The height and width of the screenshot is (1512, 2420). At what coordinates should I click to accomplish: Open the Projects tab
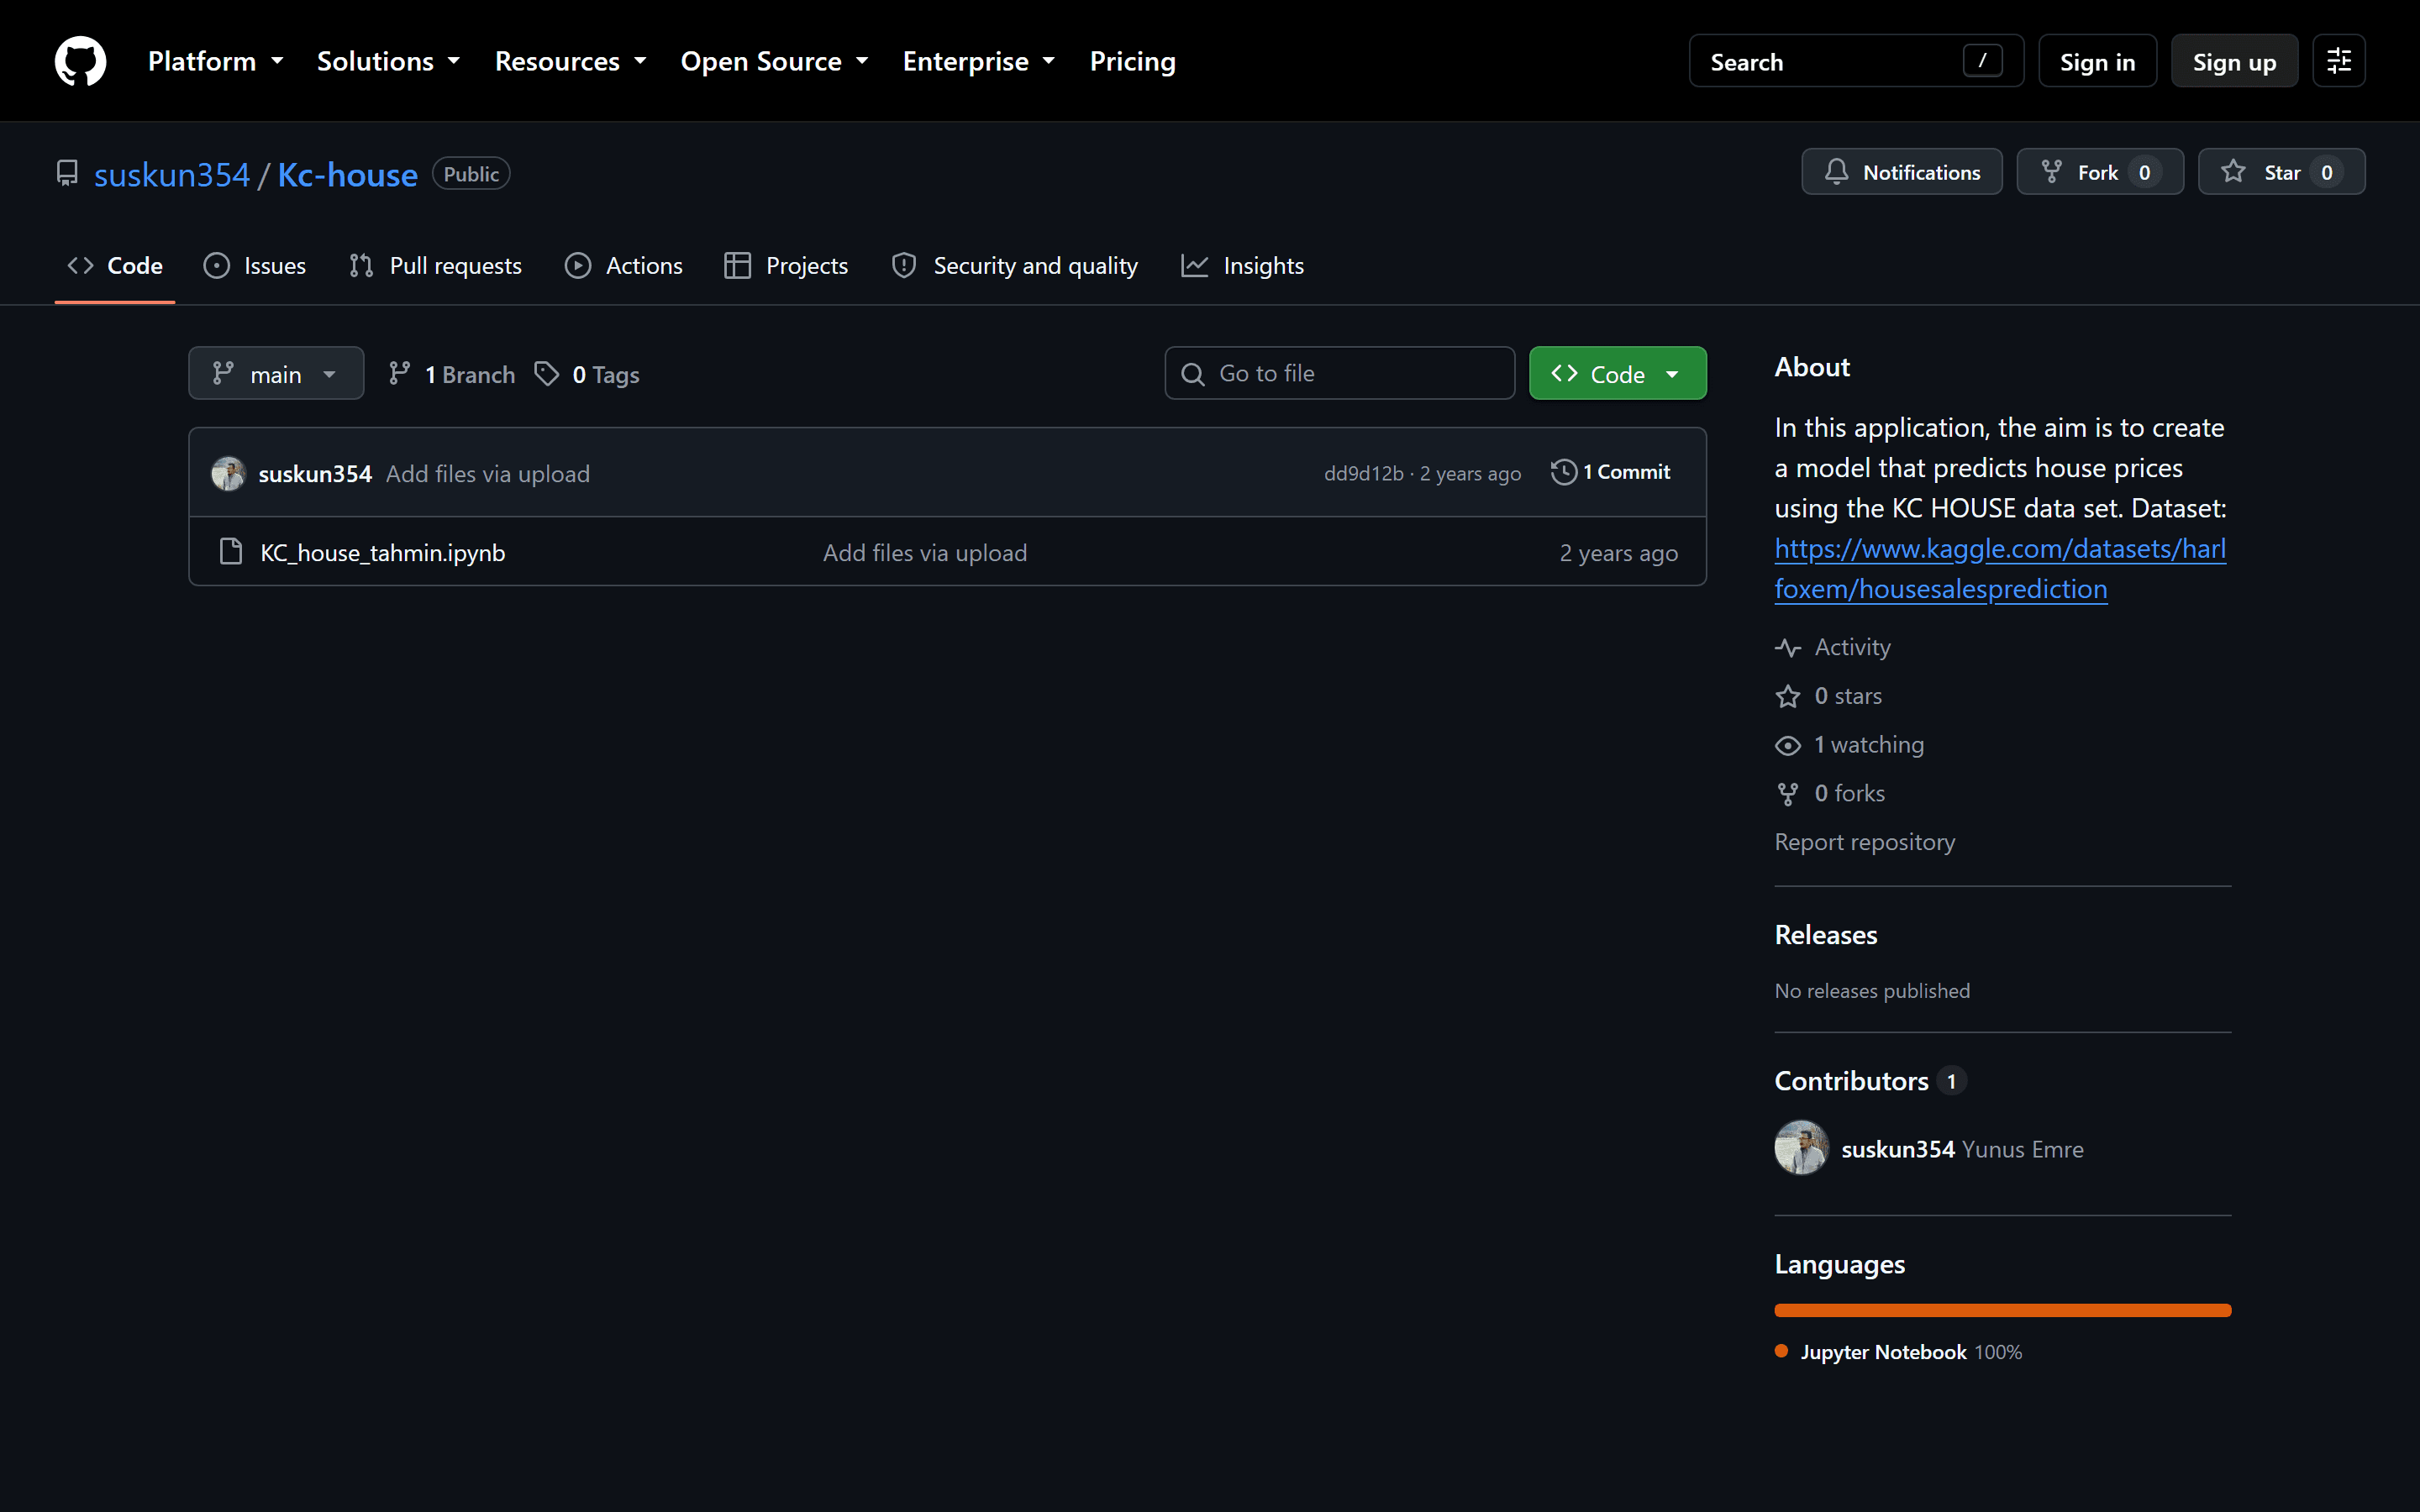786,266
